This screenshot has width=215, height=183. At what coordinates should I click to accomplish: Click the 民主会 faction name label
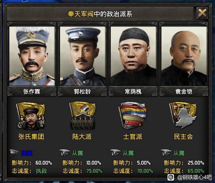(183, 136)
